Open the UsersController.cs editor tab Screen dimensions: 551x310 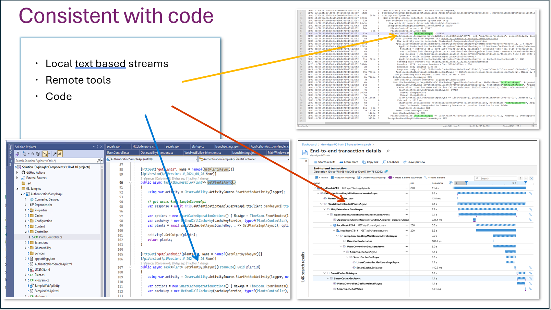[x=118, y=153]
